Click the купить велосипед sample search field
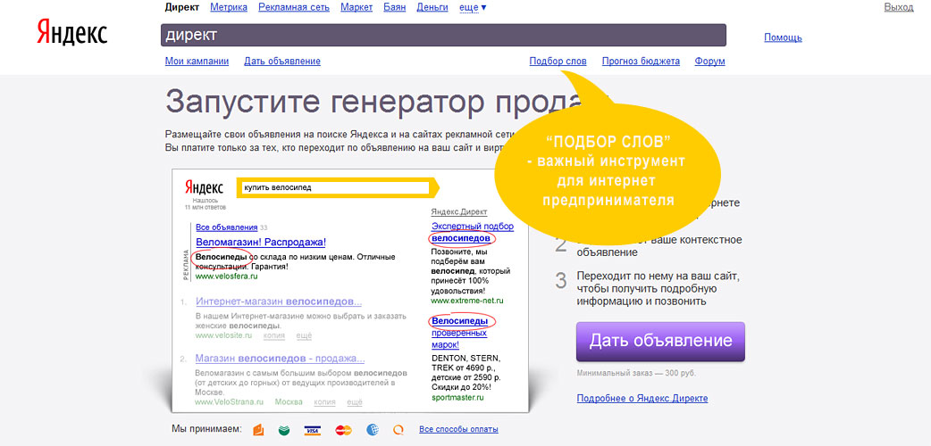931x446 pixels. click(x=334, y=187)
